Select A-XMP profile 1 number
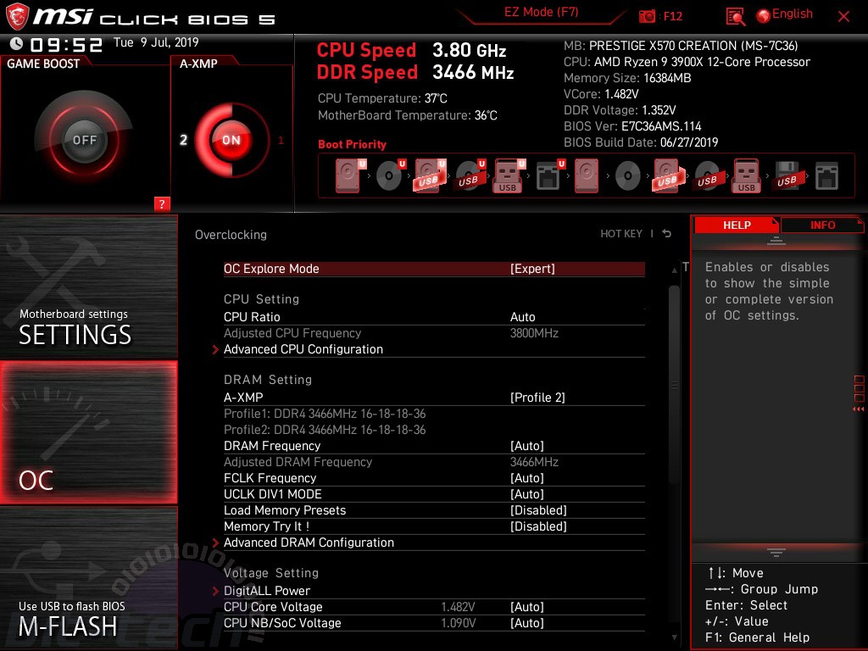Image resolution: width=868 pixels, height=651 pixels. tap(281, 141)
